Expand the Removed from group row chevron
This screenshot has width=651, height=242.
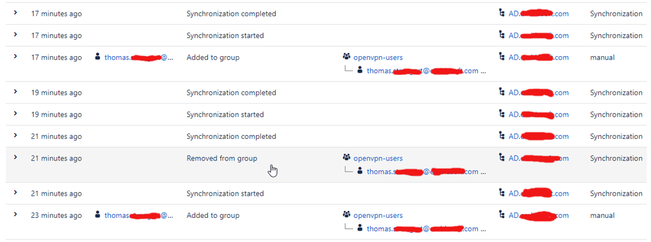coord(16,158)
